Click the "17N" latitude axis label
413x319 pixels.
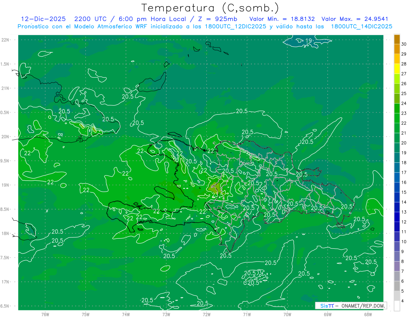[x=6, y=282]
